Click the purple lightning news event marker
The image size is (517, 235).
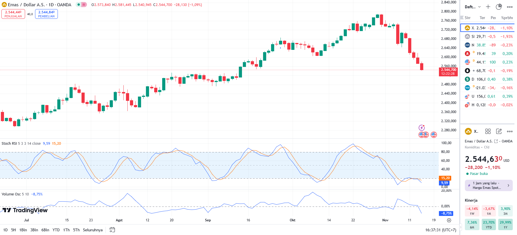422,128
